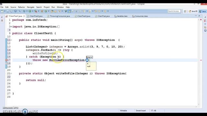Click the Open Task toolbar icon
Image resolution: width=207 pixels, height=116 pixels.
(56, 11)
